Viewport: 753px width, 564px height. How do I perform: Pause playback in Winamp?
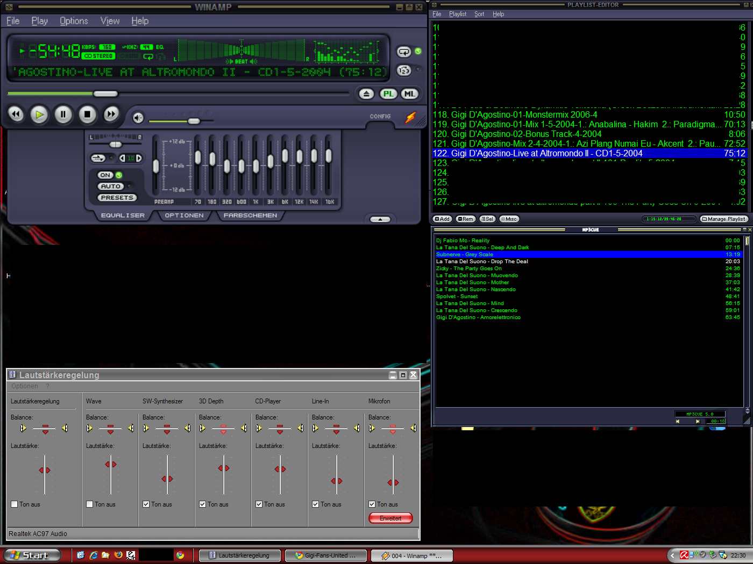tap(63, 114)
